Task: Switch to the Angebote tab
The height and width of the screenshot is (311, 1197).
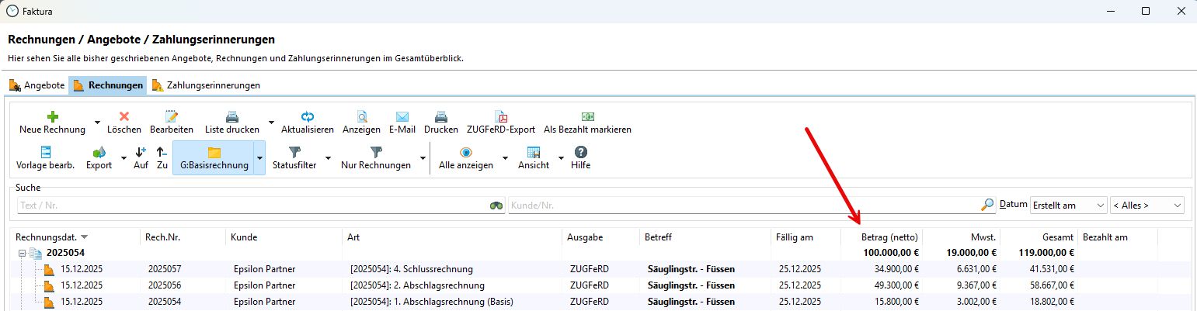Action: pyautogui.click(x=37, y=85)
